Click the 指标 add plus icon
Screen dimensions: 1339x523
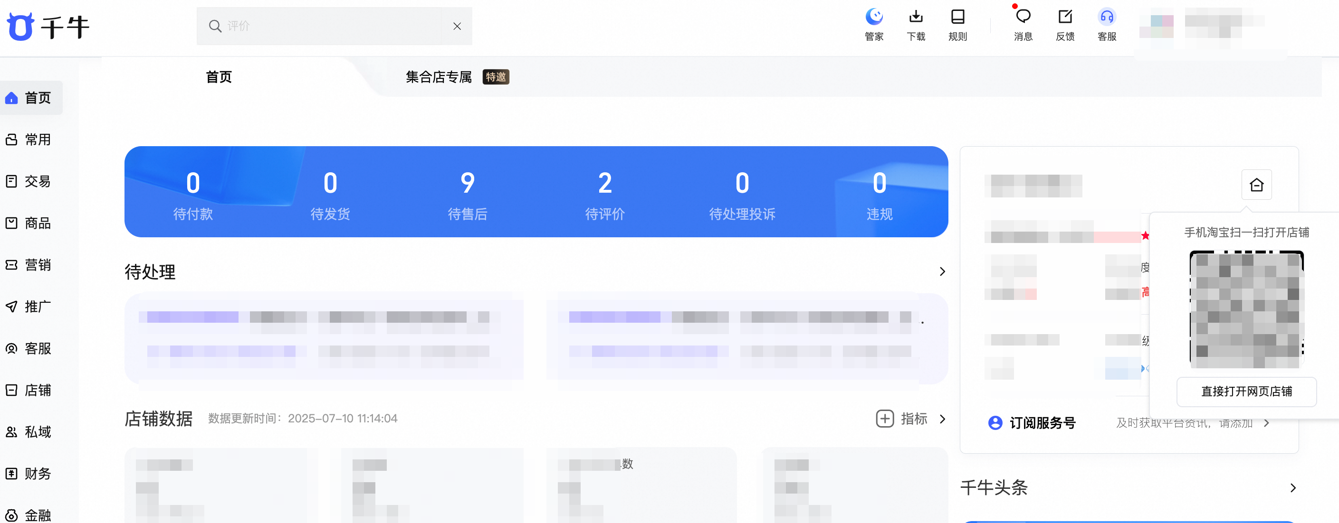coord(885,419)
